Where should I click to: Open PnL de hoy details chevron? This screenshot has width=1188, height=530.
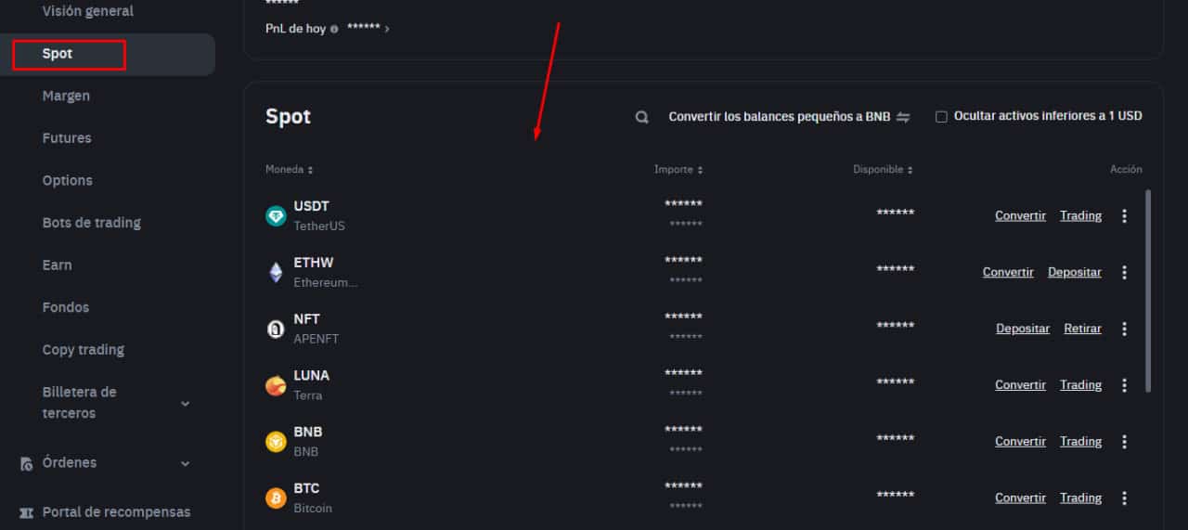387,29
